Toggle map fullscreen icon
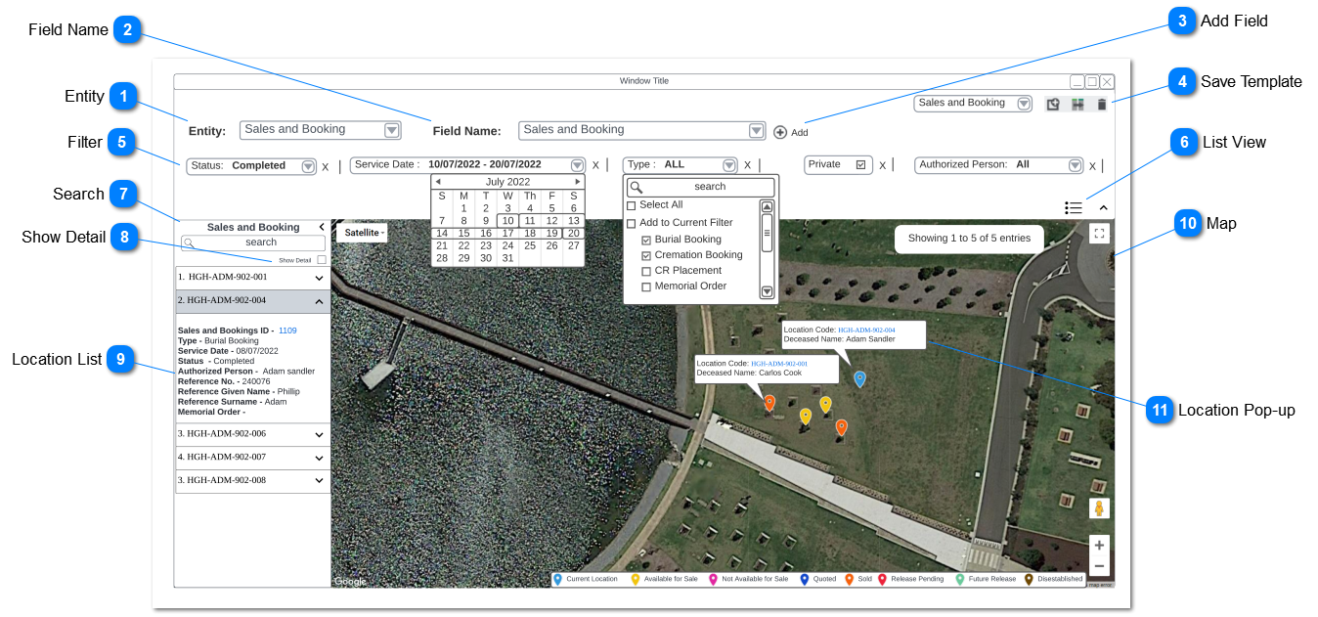Viewport: 1318px width, 617px height. pos(1100,234)
